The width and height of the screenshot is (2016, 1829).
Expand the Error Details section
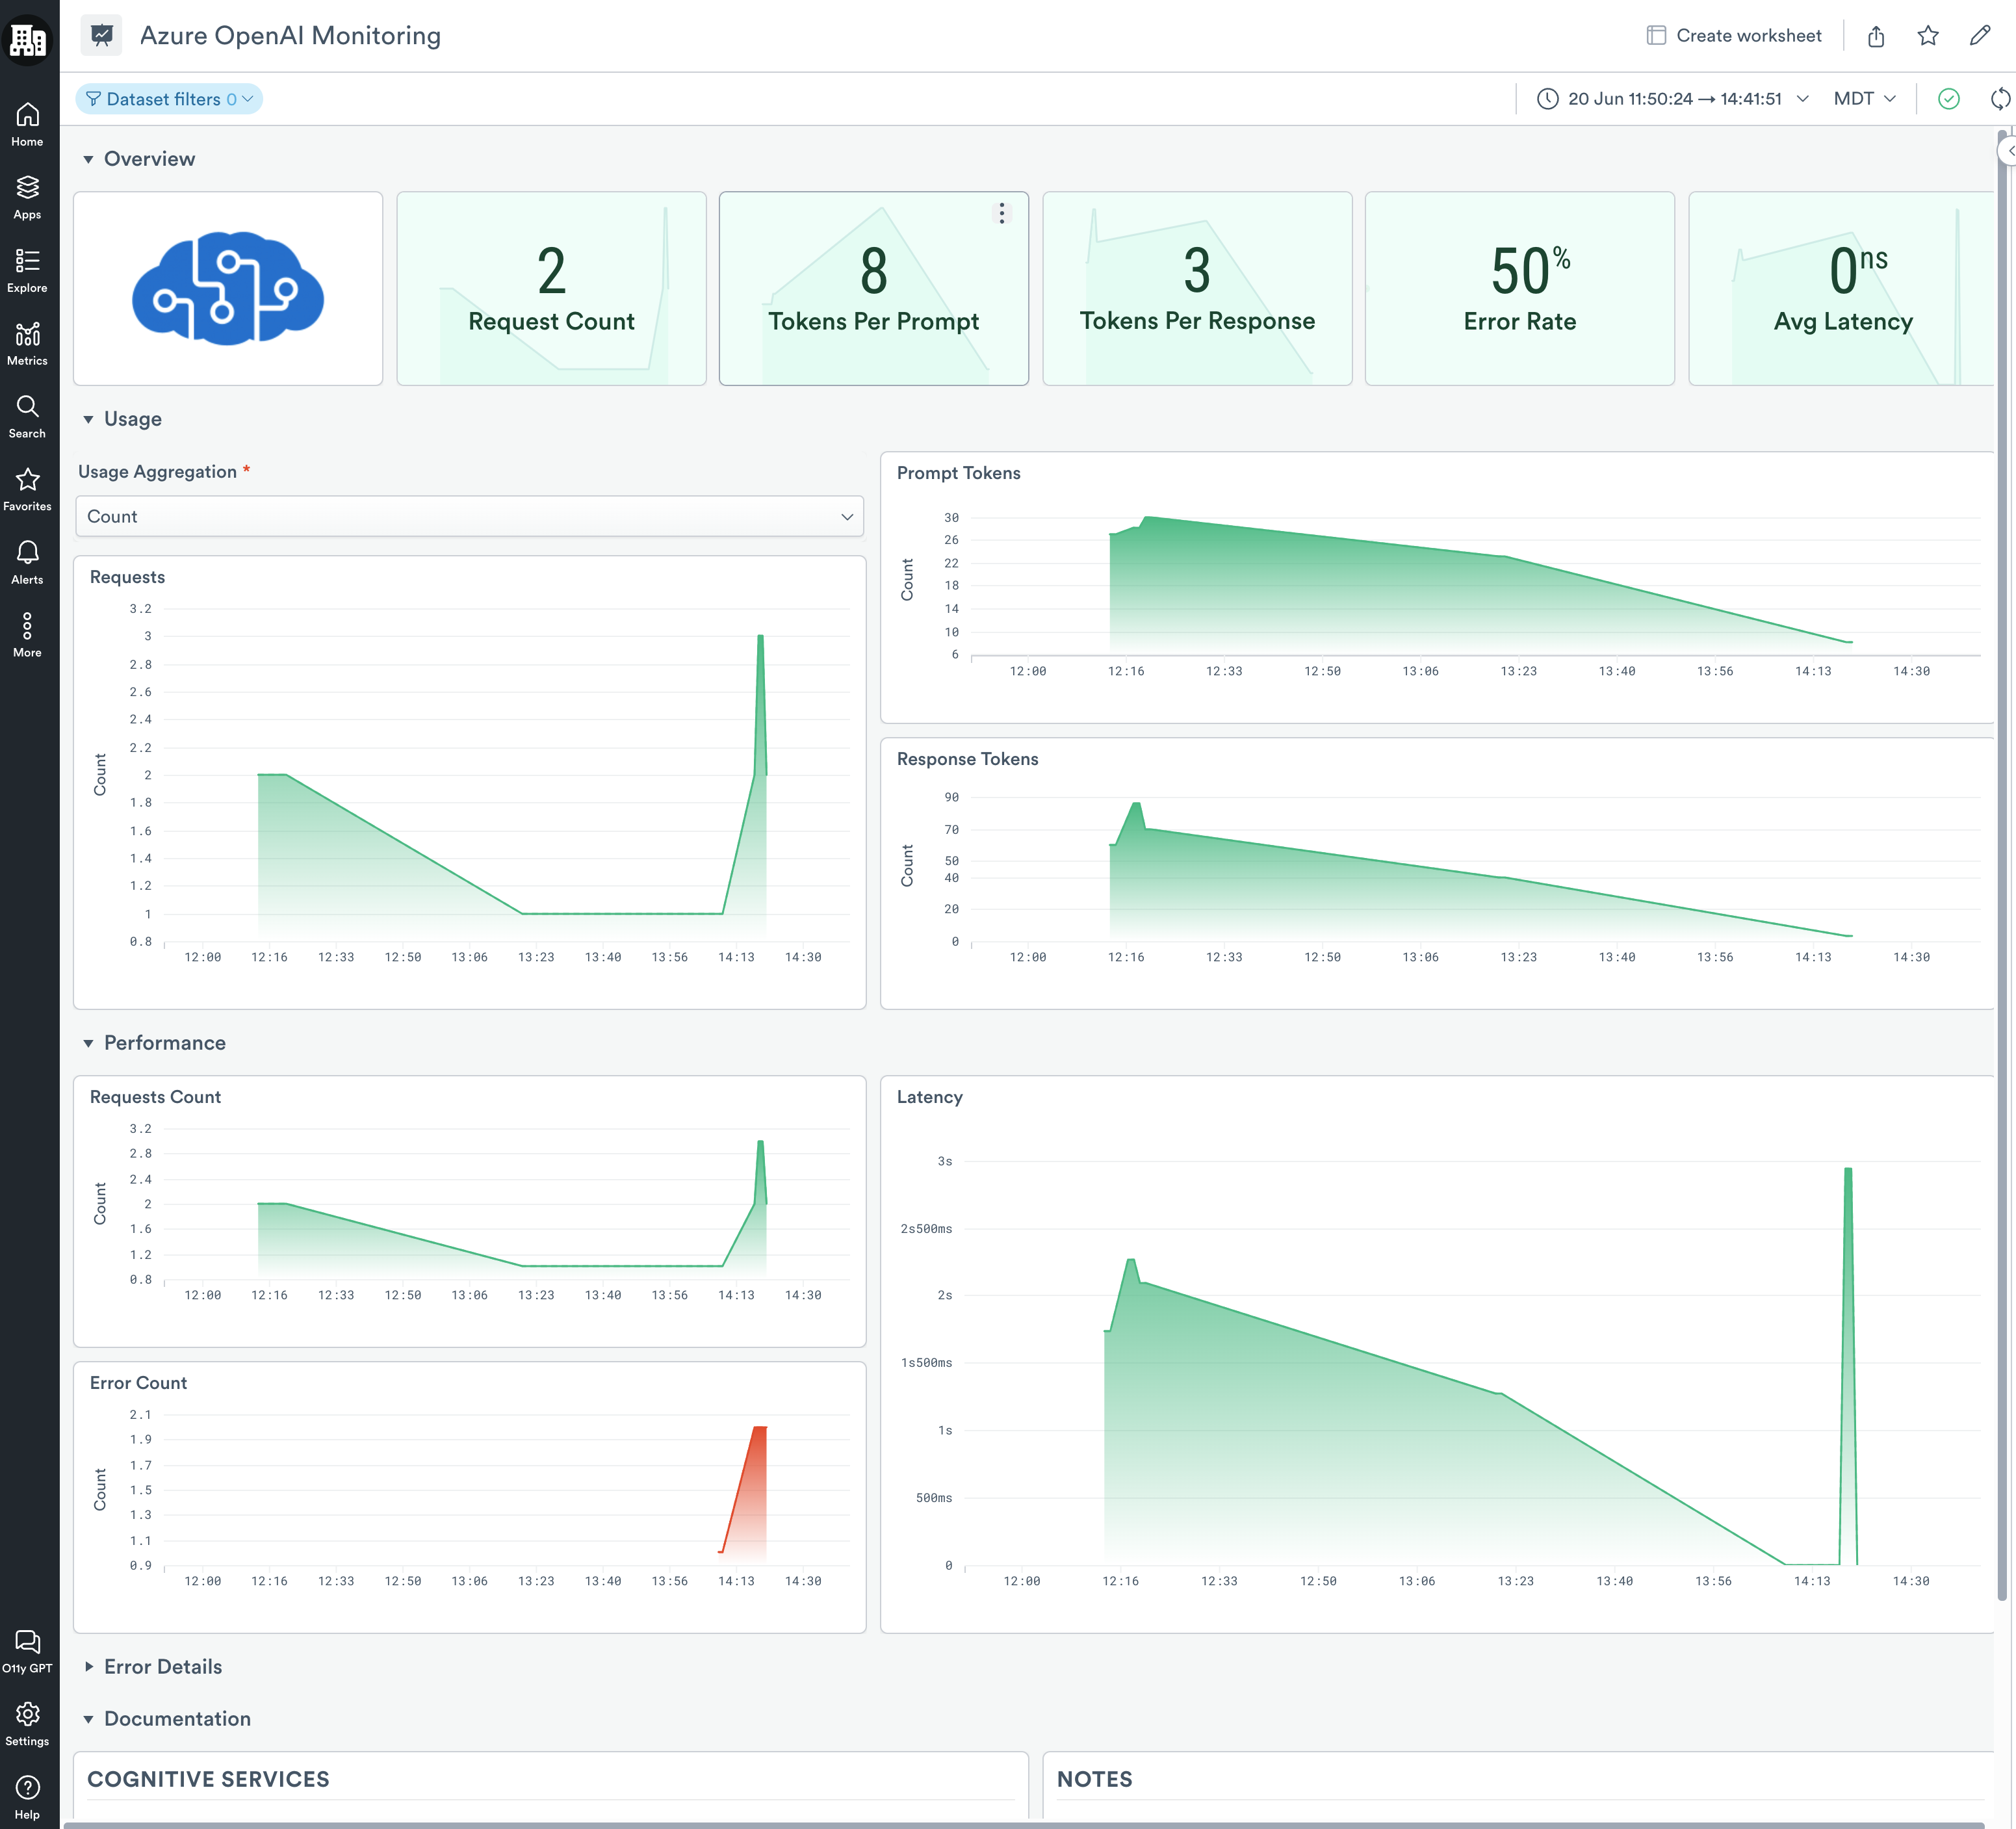89,1666
